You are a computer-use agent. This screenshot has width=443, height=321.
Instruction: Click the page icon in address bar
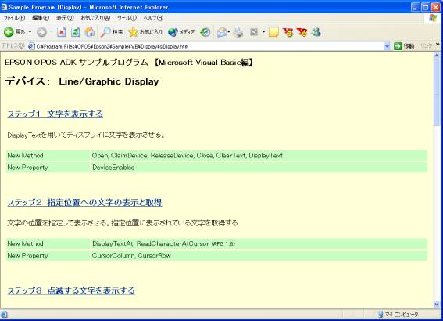(31, 46)
